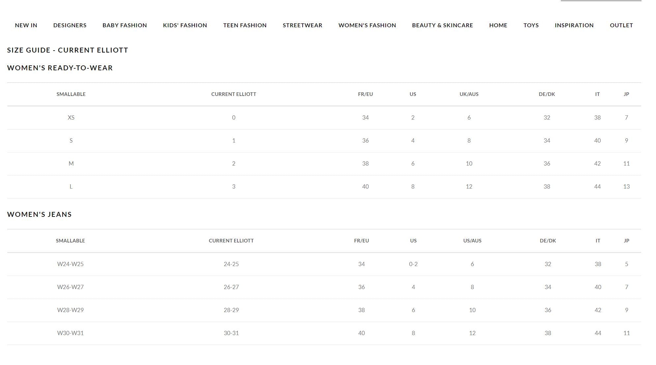The image size is (656, 365).
Task: Open the Streetwear category
Action: tap(302, 25)
